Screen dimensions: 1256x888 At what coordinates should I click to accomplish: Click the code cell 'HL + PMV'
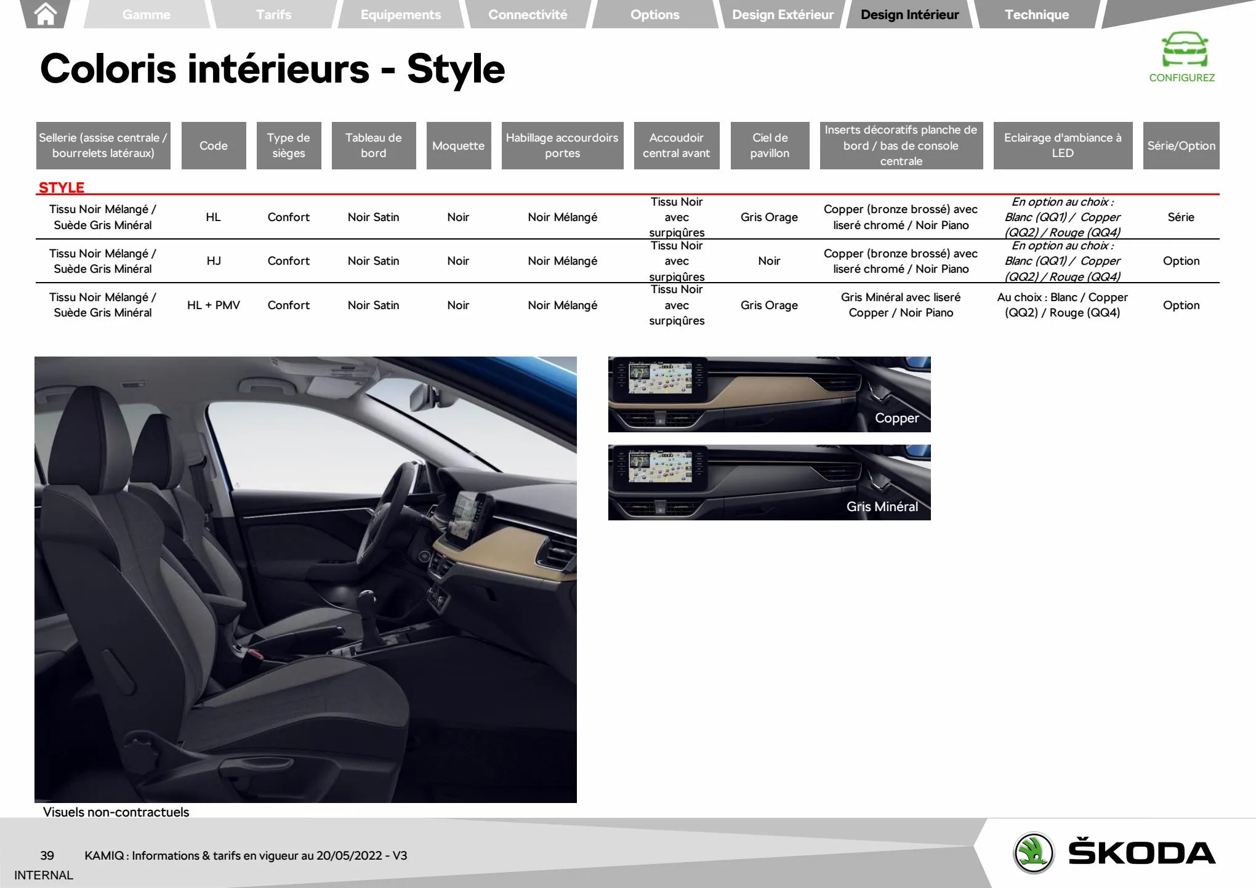click(x=213, y=305)
